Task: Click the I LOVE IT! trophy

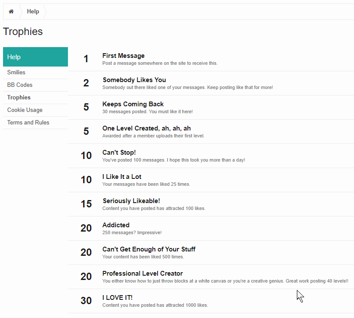Action: tap(117, 298)
